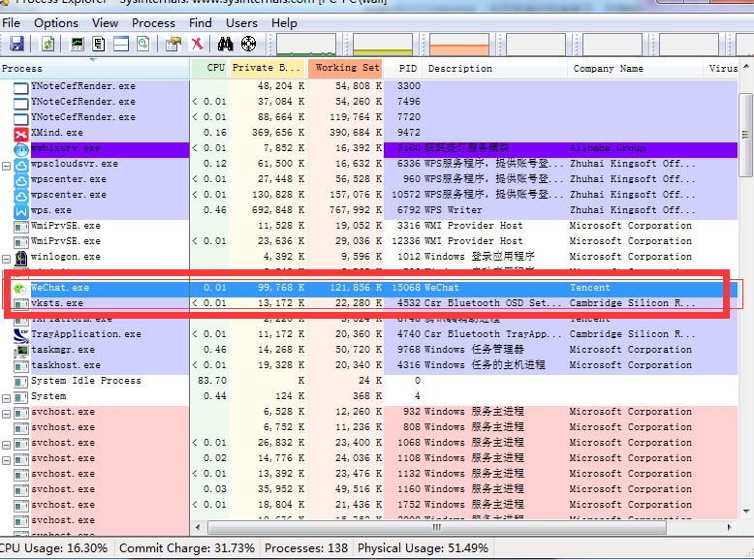Collapse svchost.exe PID 1108 tree node
754x560 pixels.
tap(6, 460)
